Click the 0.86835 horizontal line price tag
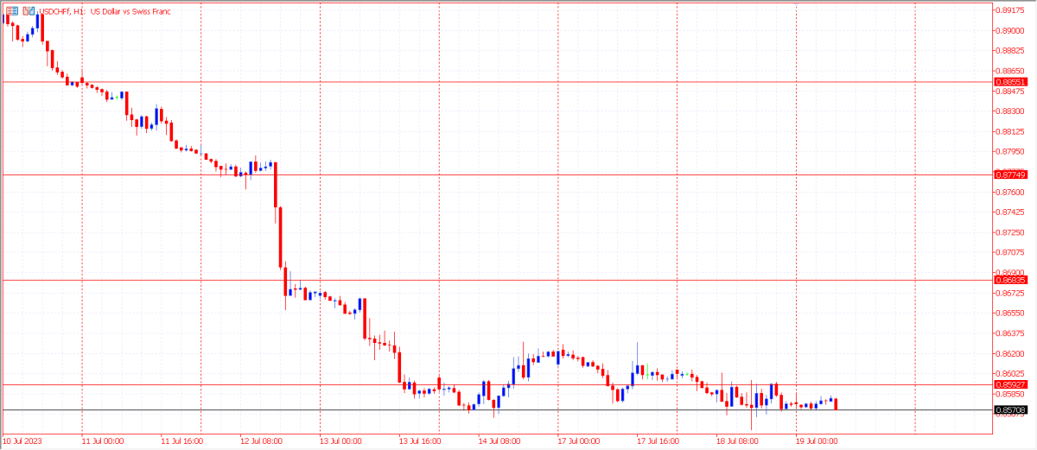The image size is (1037, 450). point(1010,280)
